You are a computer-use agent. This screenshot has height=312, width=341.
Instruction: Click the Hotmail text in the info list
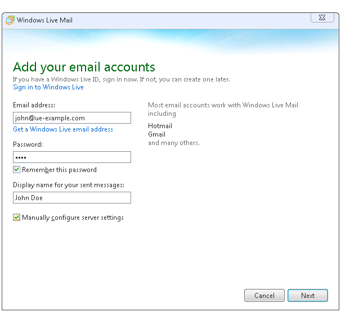tap(160, 126)
